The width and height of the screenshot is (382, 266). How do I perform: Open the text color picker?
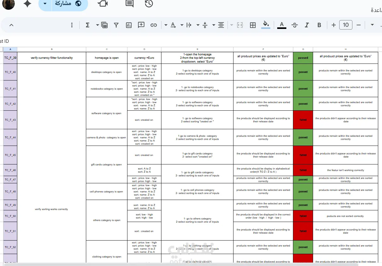[282, 25]
